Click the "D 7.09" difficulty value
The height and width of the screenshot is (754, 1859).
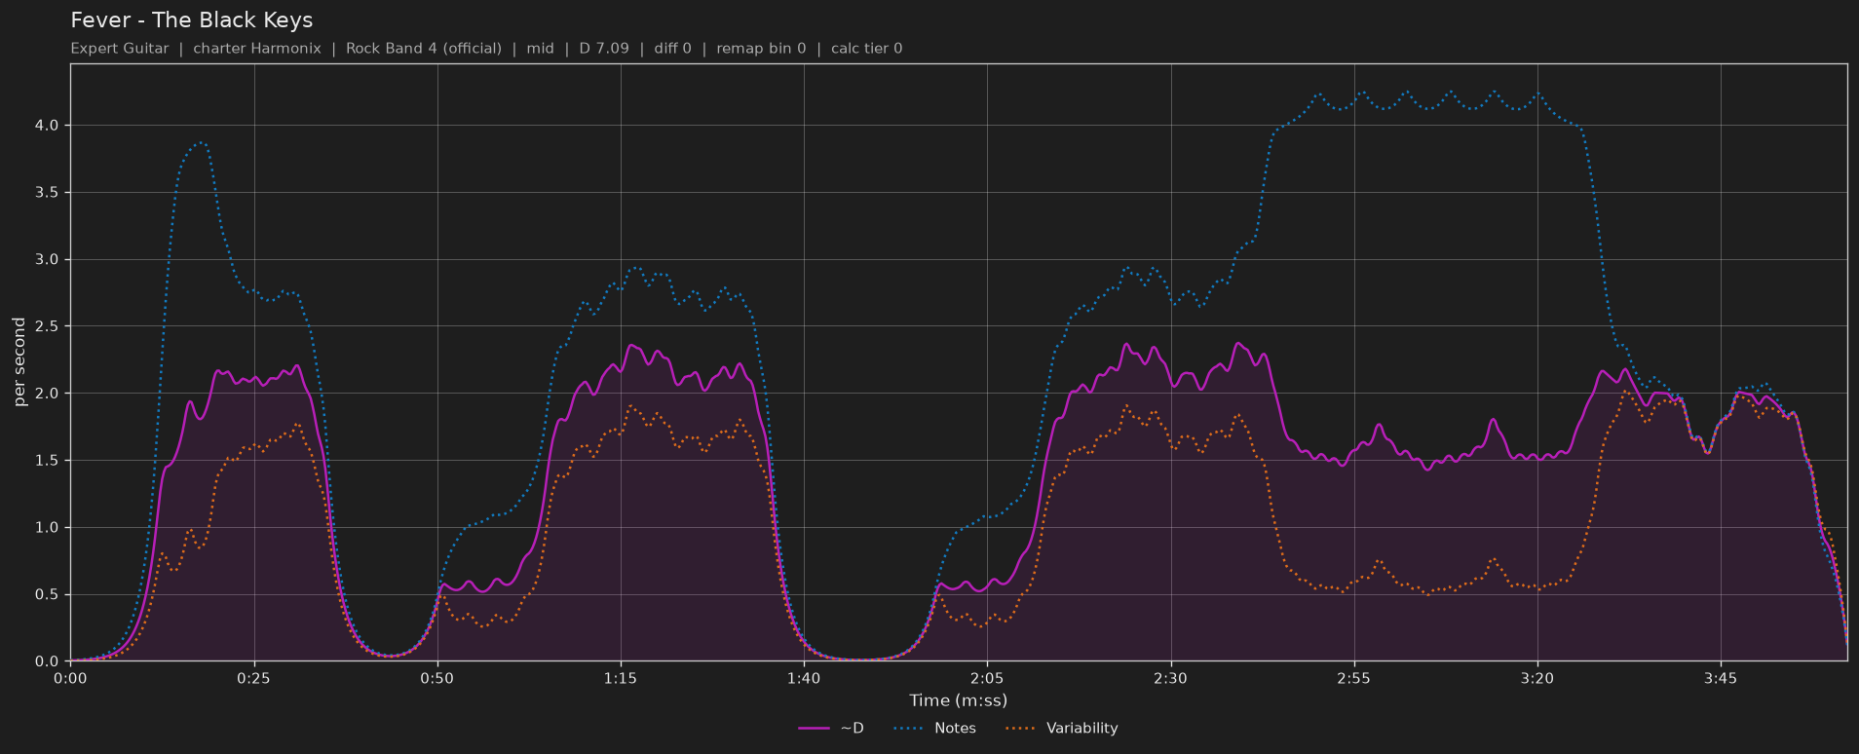[604, 49]
